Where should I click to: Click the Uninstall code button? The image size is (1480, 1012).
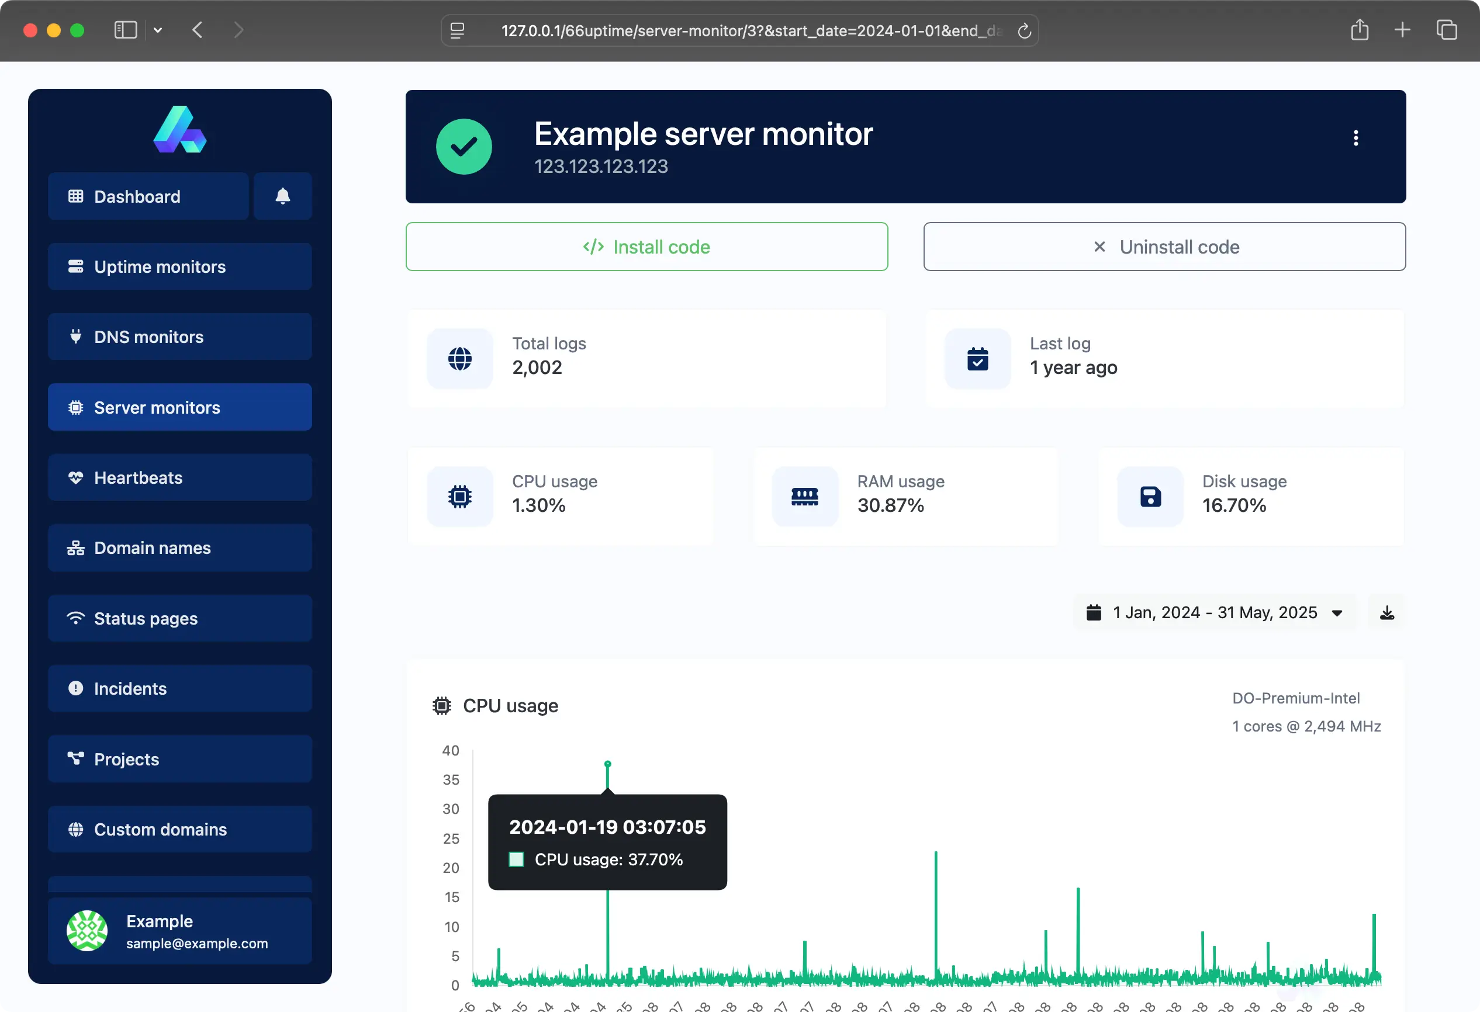coord(1164,247)
